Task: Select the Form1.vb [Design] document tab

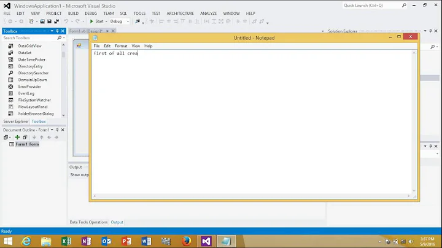Action: pos(86,31)
